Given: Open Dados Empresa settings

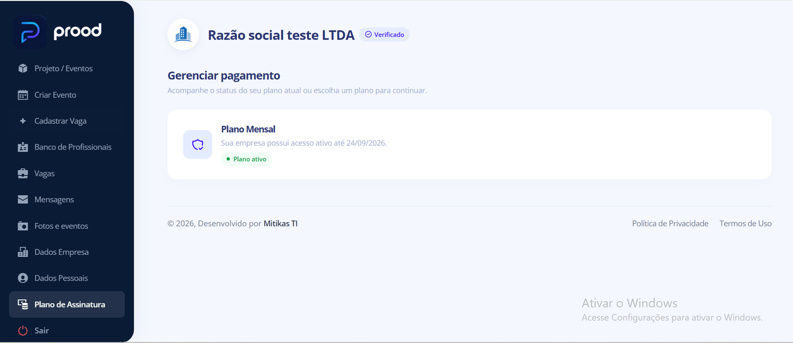Looking at the screenshot, I should (x=61, y=252).
